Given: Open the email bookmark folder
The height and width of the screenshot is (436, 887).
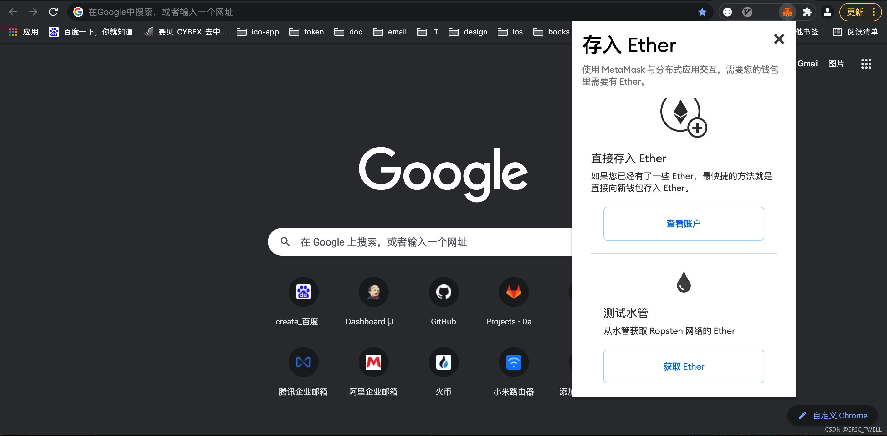Looking at the screenshot, I should (x=390, y=32).
